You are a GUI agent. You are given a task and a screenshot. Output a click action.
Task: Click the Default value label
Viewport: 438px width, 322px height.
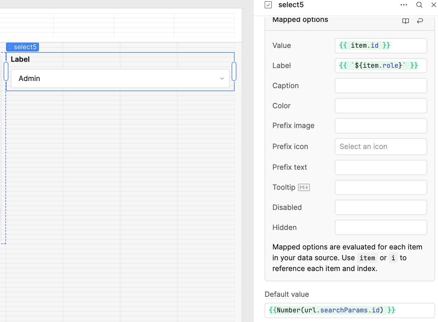[286, 294]
